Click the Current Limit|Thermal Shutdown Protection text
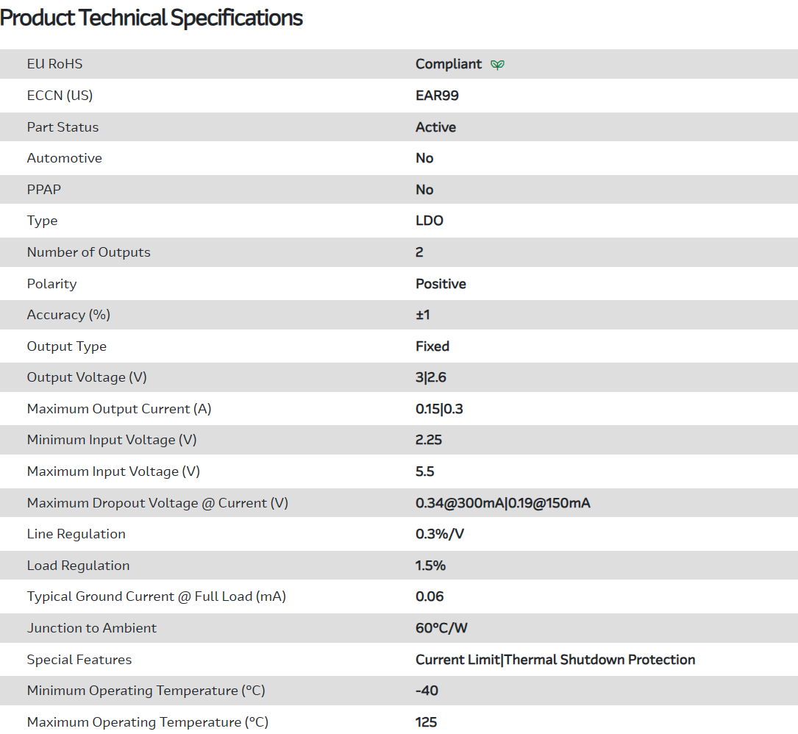Screen dimensions: 798x734 555,660
